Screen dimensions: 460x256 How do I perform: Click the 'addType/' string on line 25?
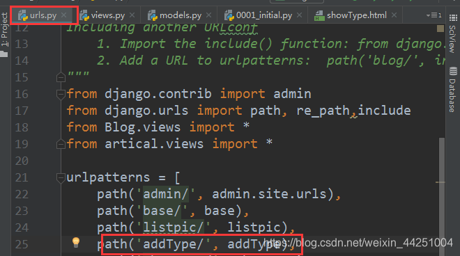(174, 244)
